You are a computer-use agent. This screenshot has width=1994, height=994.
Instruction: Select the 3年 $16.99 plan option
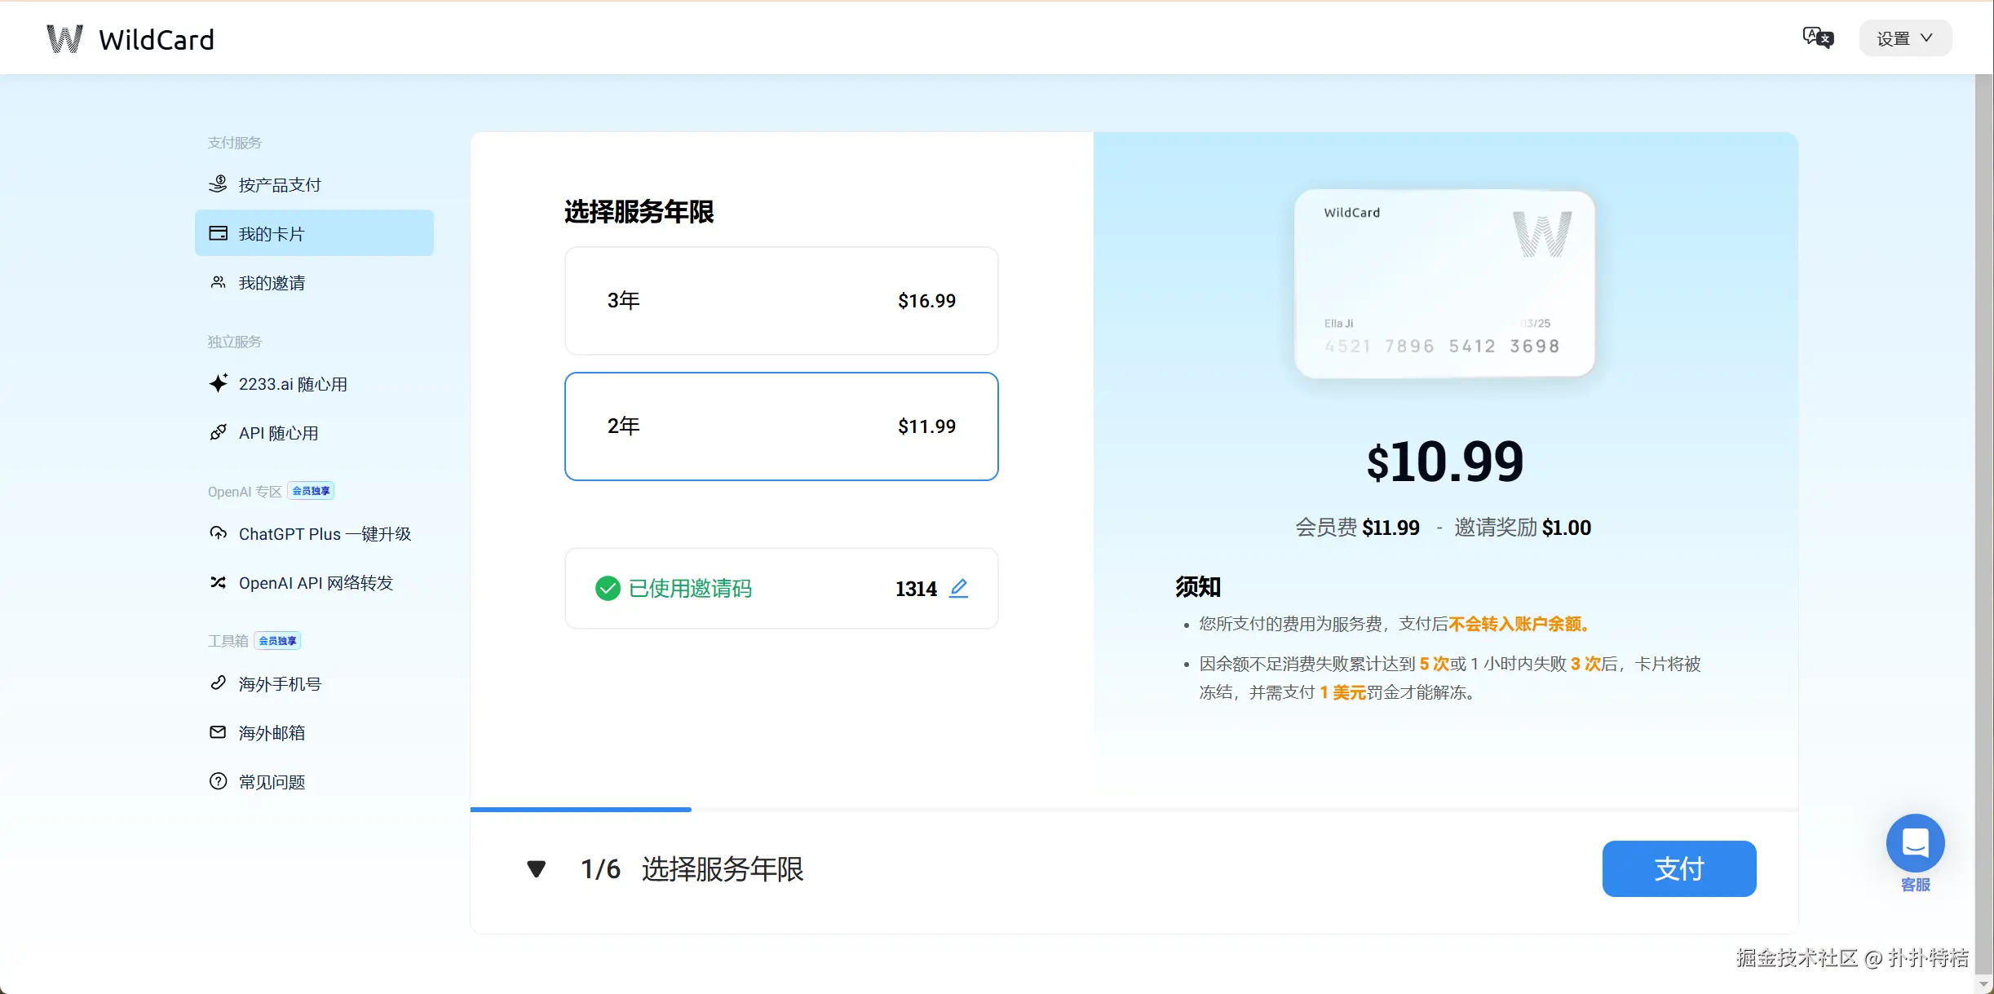pyautogui.click(x=780, y=301)
